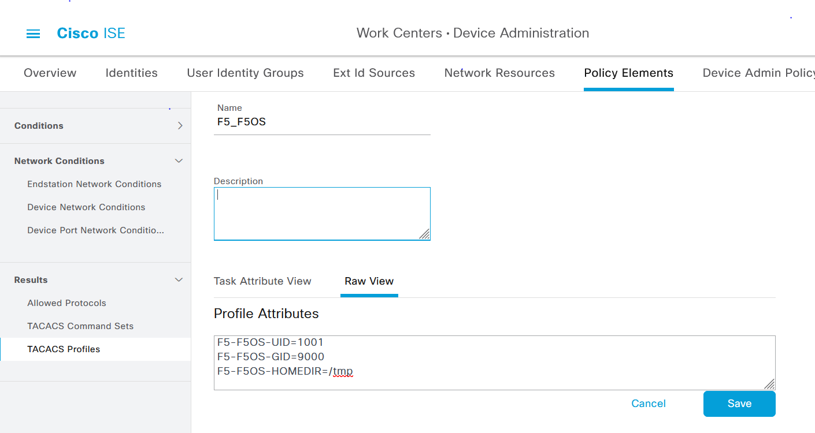
Task: Open the Identities tab
Action: 131,73
